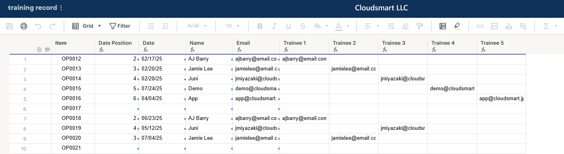The image size is (564, 154).
Task: Click the text alignment icon
Action: [368, 26]
